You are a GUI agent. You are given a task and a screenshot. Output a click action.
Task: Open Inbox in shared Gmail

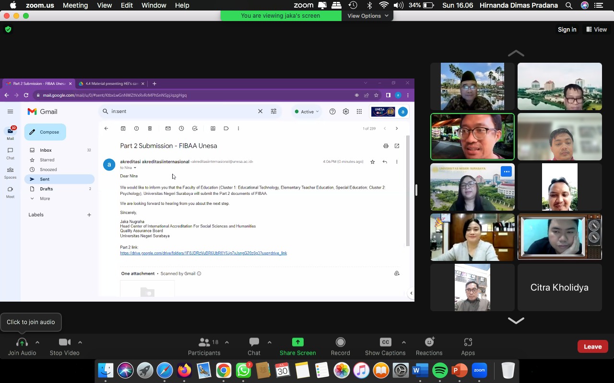[59, 150]
